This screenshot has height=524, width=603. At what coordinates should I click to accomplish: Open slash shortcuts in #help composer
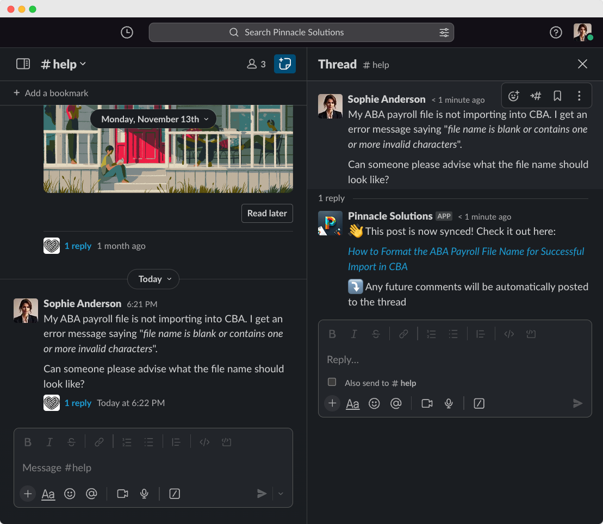coord(174,494)
